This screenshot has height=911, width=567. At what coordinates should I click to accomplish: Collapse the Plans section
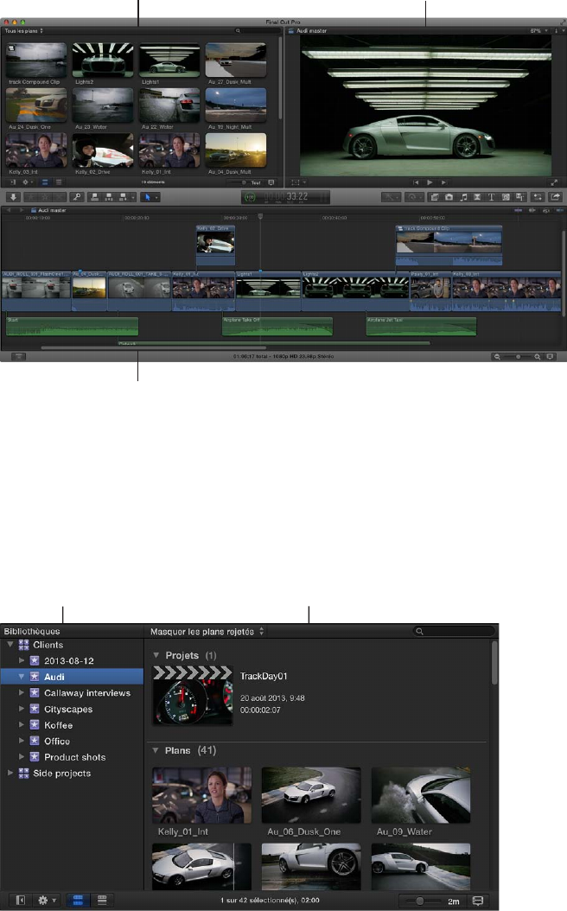[156, 750]
